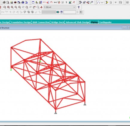Open the load case dropdown showing 1: EQ +X
The height and width of the screenshot is (126, 130).
(x=60, y=7)
